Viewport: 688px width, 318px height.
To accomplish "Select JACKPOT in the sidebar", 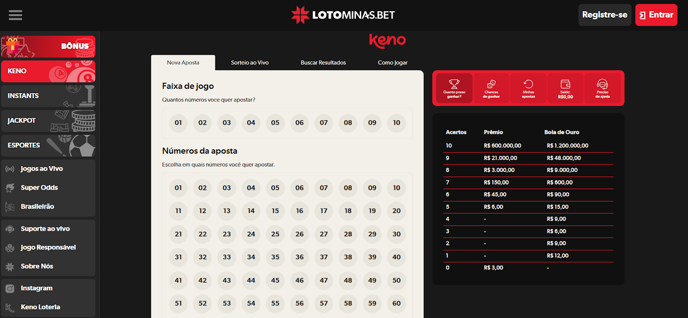I will [x=48, y=121].
